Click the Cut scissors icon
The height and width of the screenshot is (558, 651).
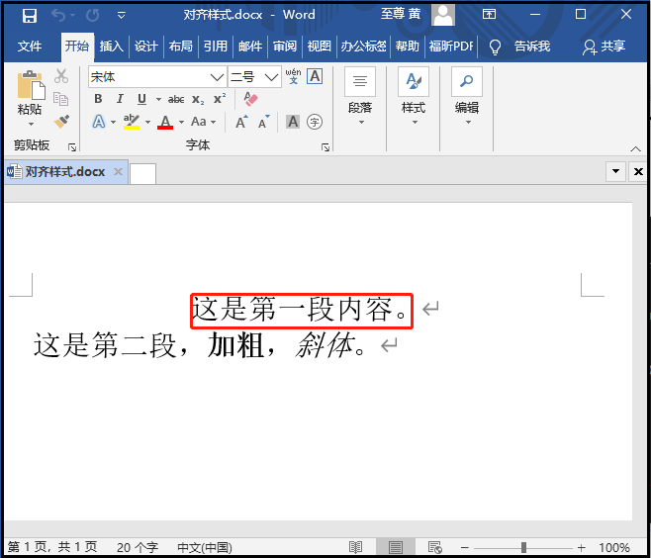tap(61, 76)
